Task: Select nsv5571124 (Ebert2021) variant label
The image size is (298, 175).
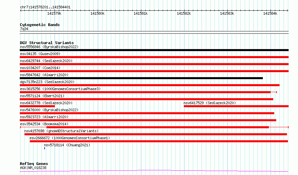Action: [x=42, y=96]
